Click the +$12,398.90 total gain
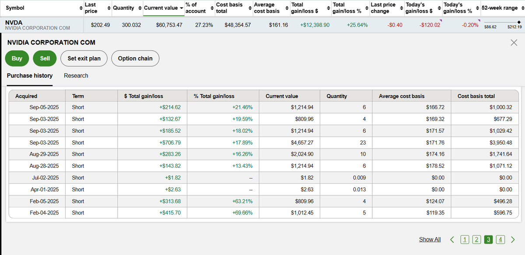525x255 pixels. [x=315, y=25]
